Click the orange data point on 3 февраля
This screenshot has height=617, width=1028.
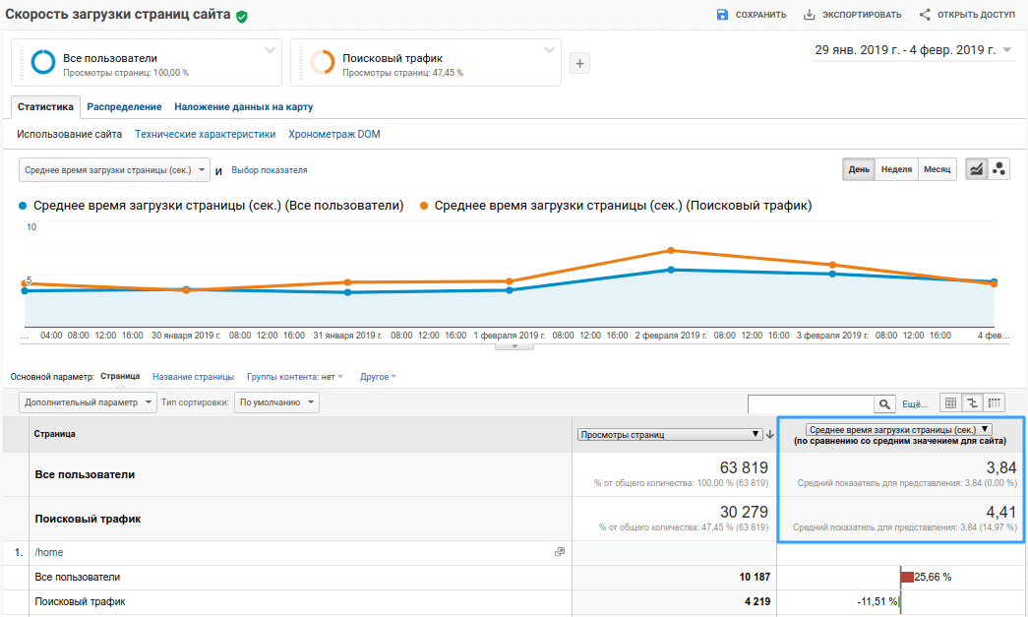832,265
